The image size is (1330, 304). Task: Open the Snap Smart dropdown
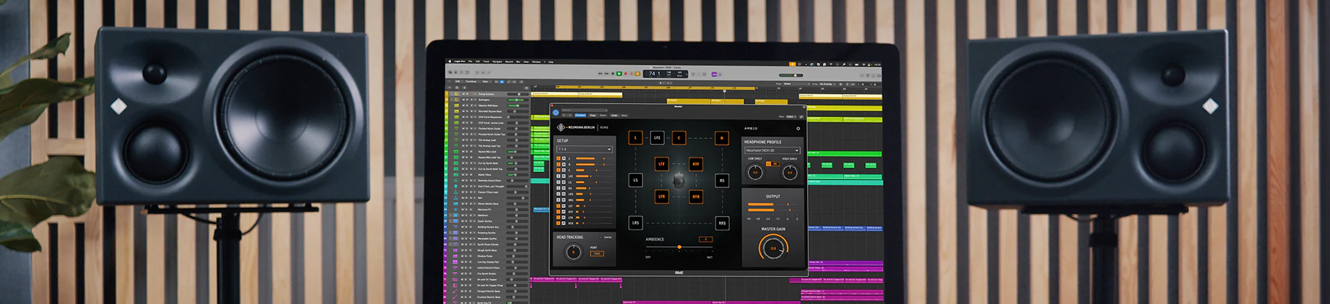click(797, 84)
